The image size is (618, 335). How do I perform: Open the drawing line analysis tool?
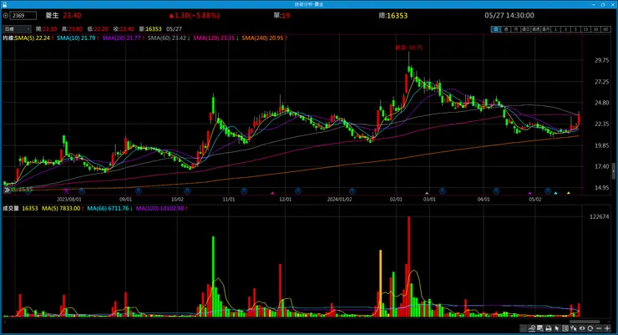click(532, 328)
